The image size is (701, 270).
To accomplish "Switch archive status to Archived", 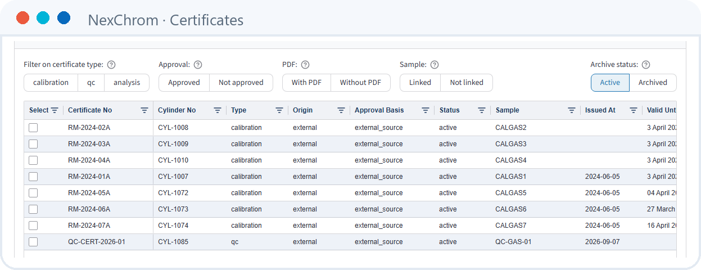I will click(653, 83).
